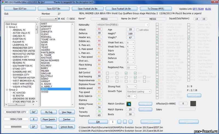Click the Set* club button
The width and height of the screenshot is (219, 134).
[x=33, y=112]
